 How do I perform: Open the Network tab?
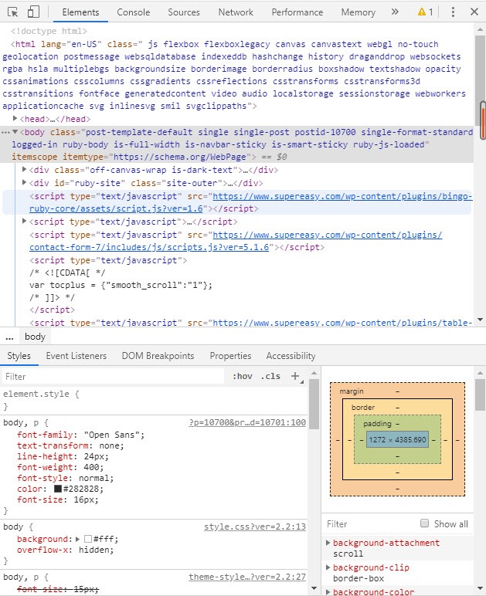pos(236,12)
